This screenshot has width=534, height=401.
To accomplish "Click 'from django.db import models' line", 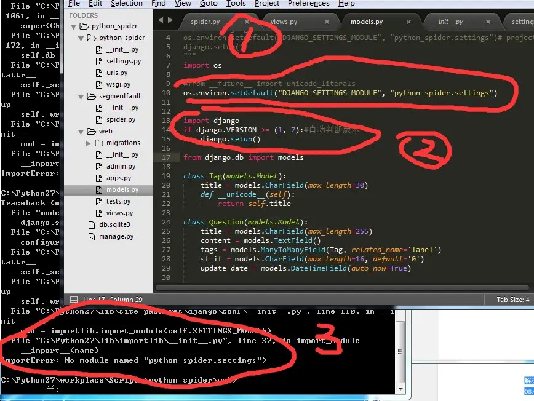I will click(243, 157).
